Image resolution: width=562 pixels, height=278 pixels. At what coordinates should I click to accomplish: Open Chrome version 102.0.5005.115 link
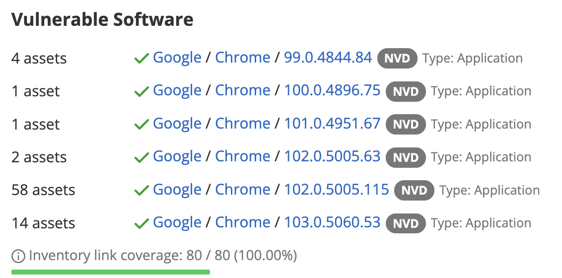(337, 190)
